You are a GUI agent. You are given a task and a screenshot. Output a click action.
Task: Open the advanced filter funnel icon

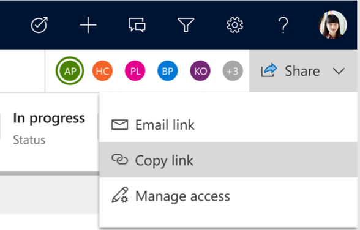point(186,24)
